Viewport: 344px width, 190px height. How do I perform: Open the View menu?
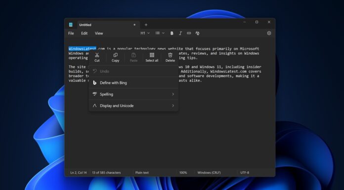click(x=99, y=33)
